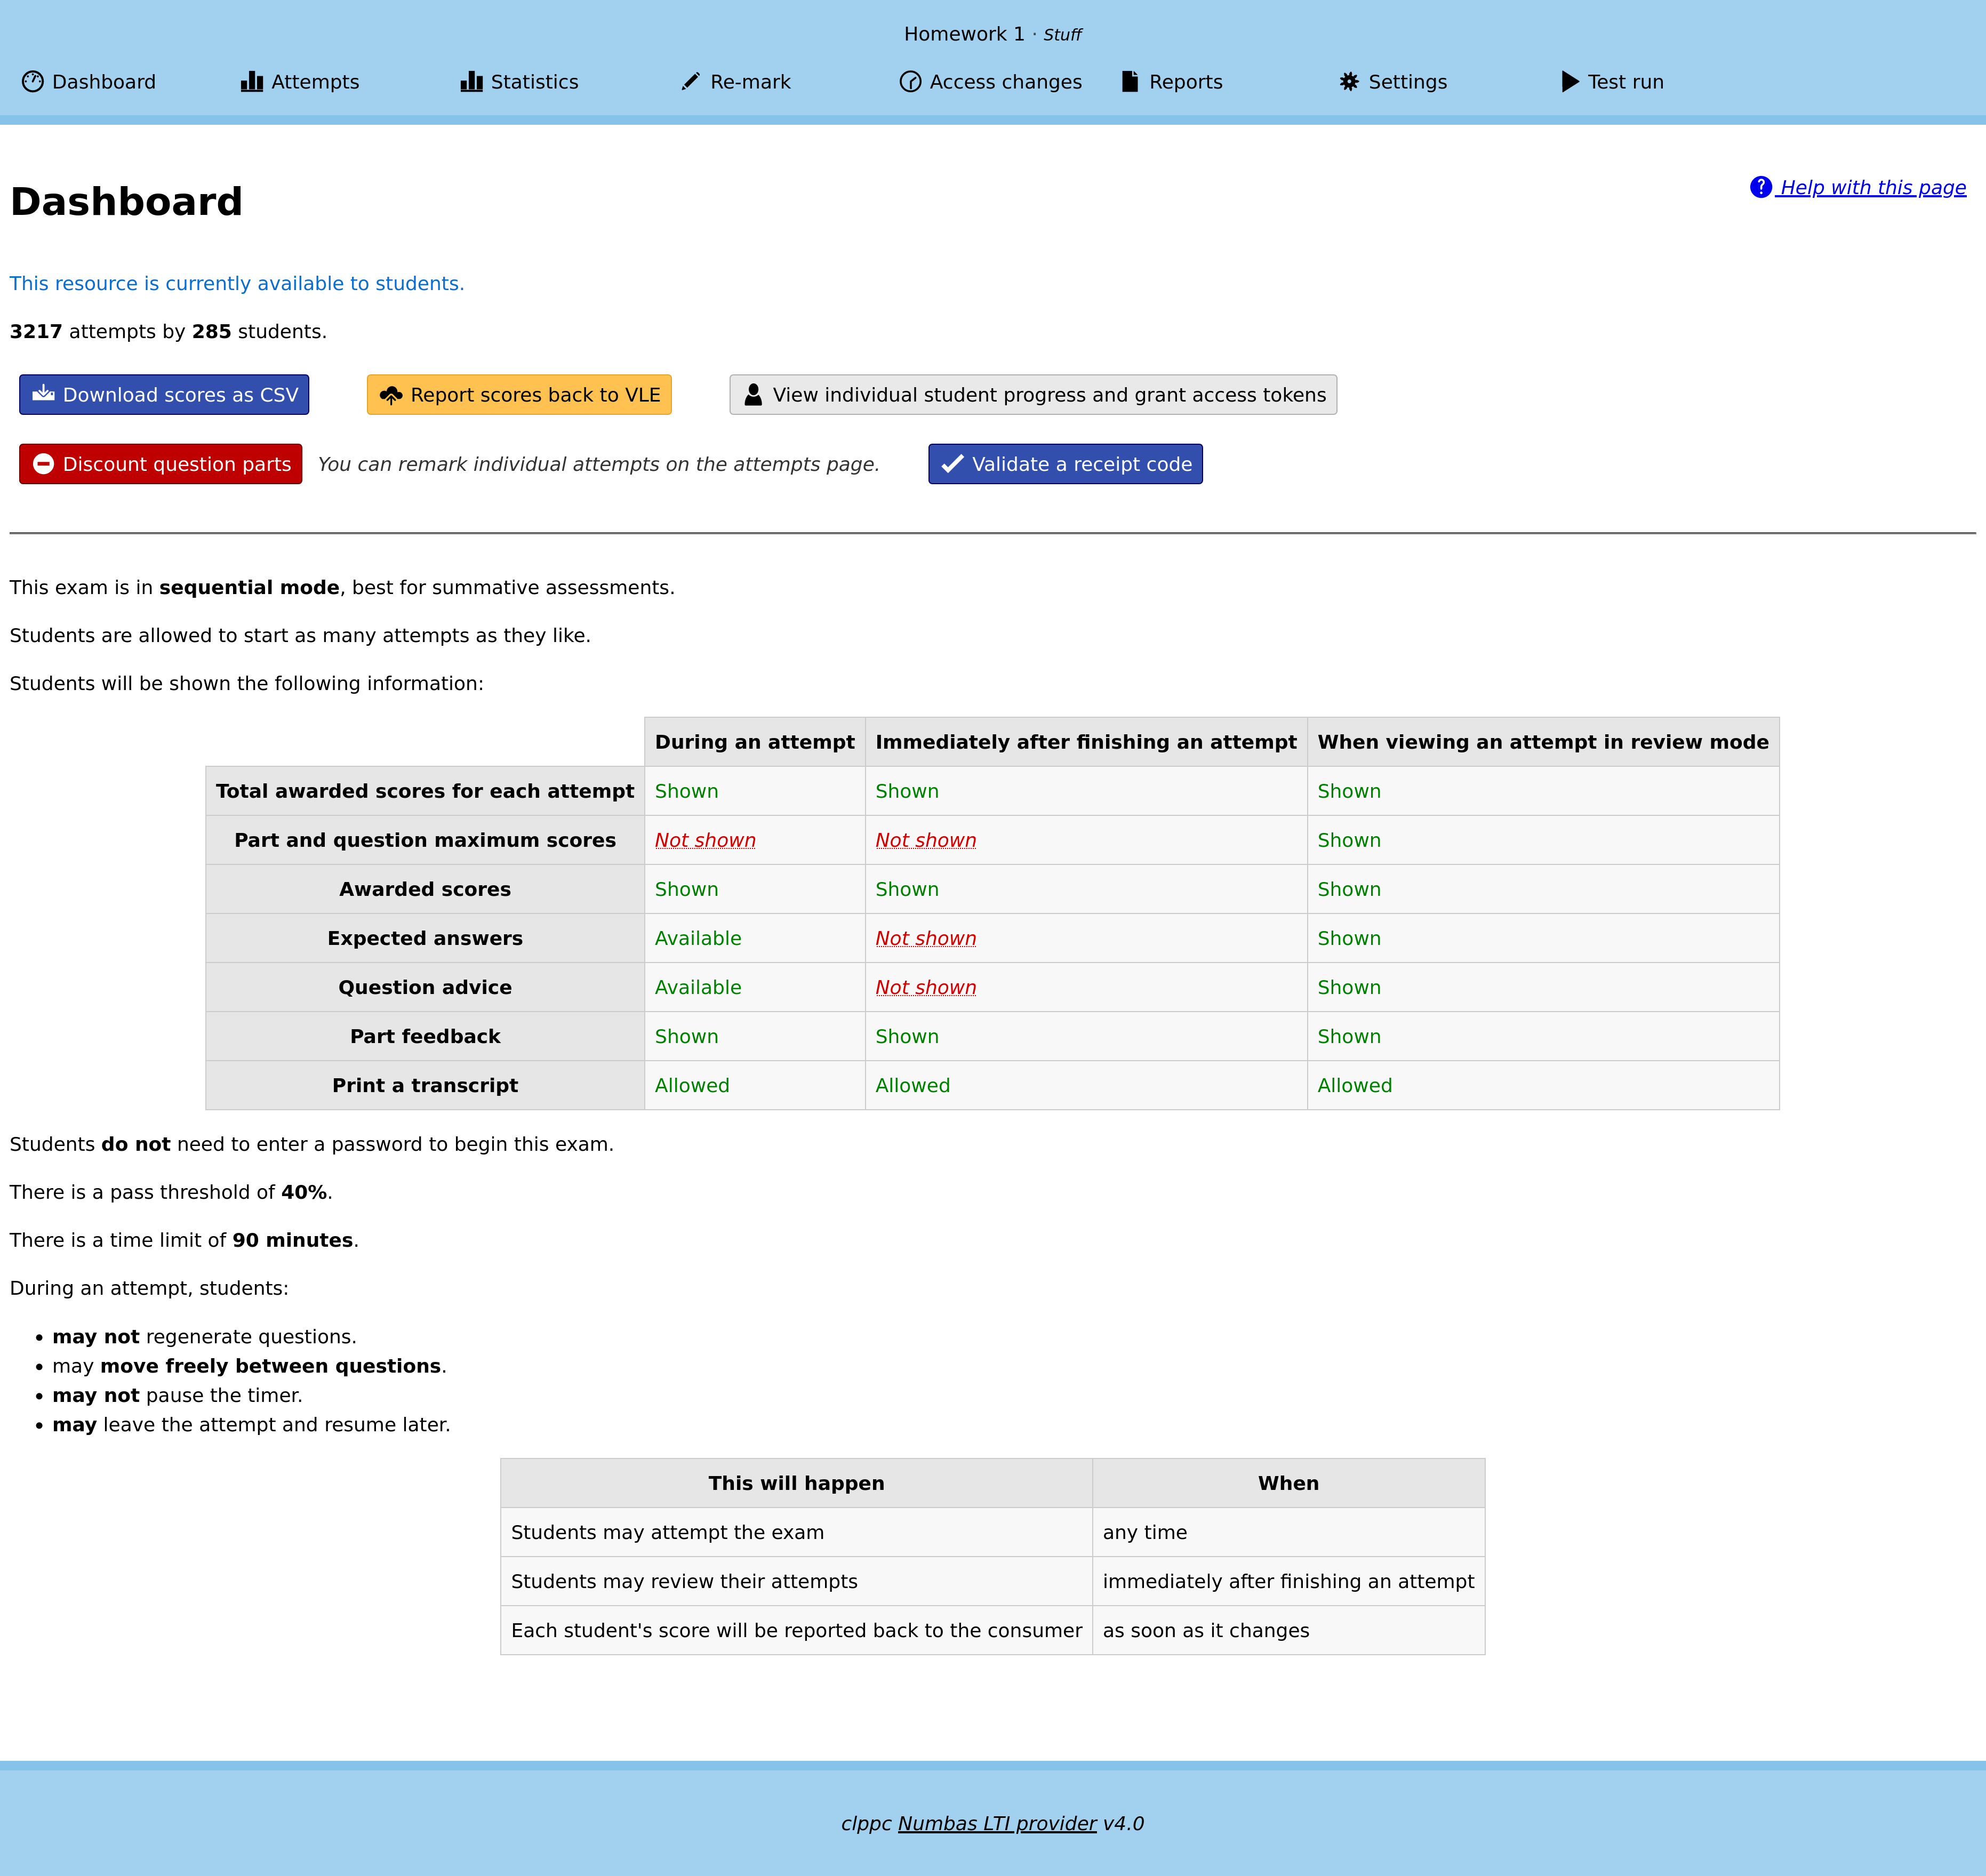This screenshot has height=1876, width=1986.
Task: Click the download icon on the CSV button
Action: pos(43,394)
